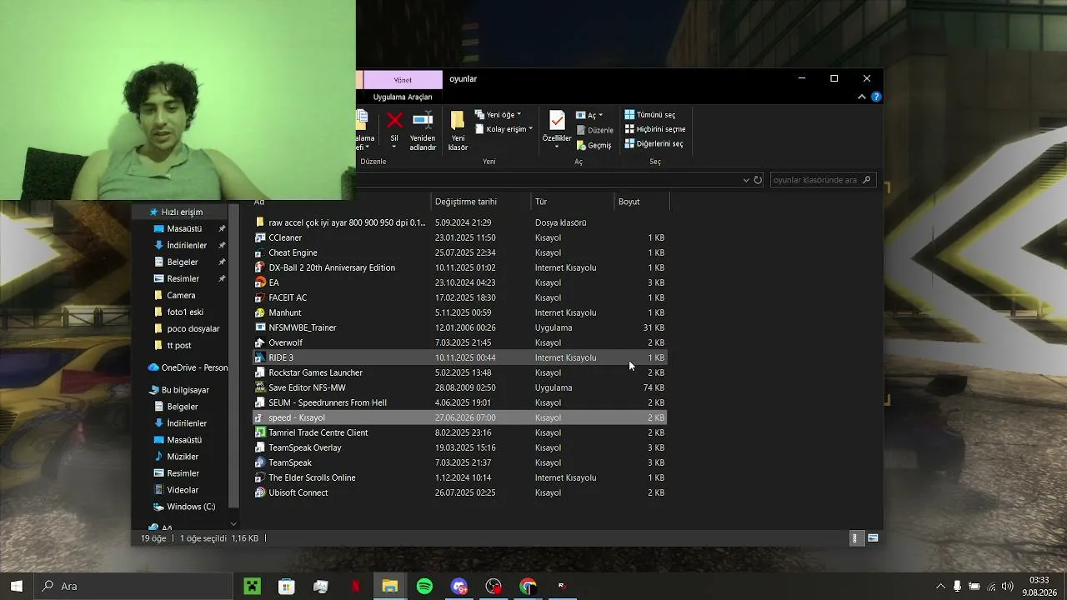
Task: Click the Düzenle edit button in ribbon
Action: point(594,130)
